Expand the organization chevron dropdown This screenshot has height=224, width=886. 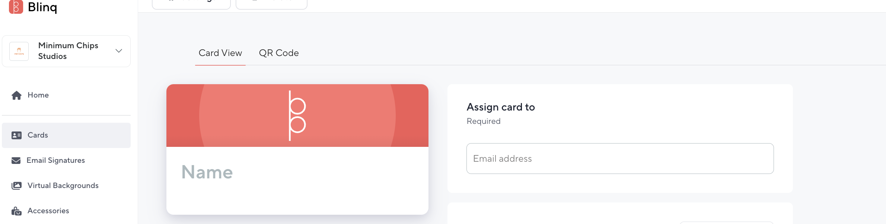pyautogui.click(x=119, y=51)
